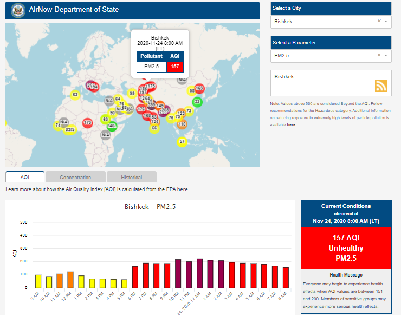Select the orange map marker labeled 110

(x=182, y=124)
